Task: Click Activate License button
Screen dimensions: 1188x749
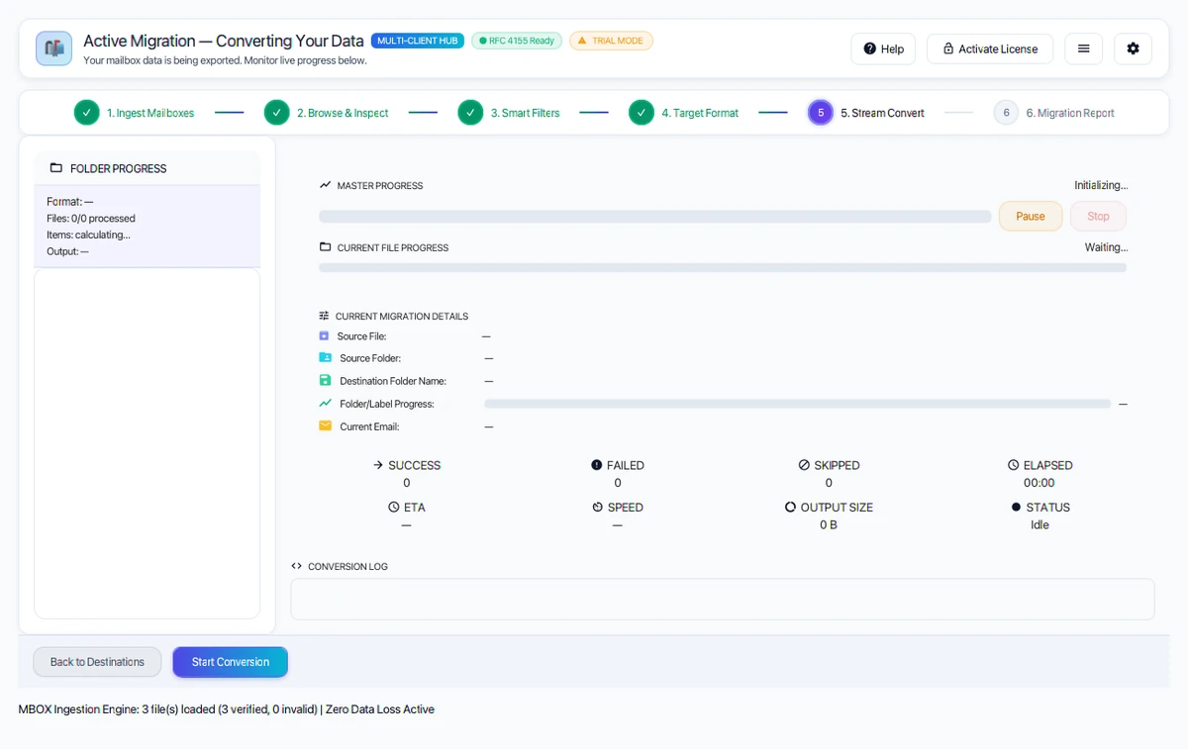Action: (990, 48)
